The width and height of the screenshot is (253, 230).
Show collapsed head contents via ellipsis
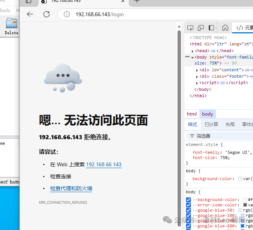pos(213,51)
